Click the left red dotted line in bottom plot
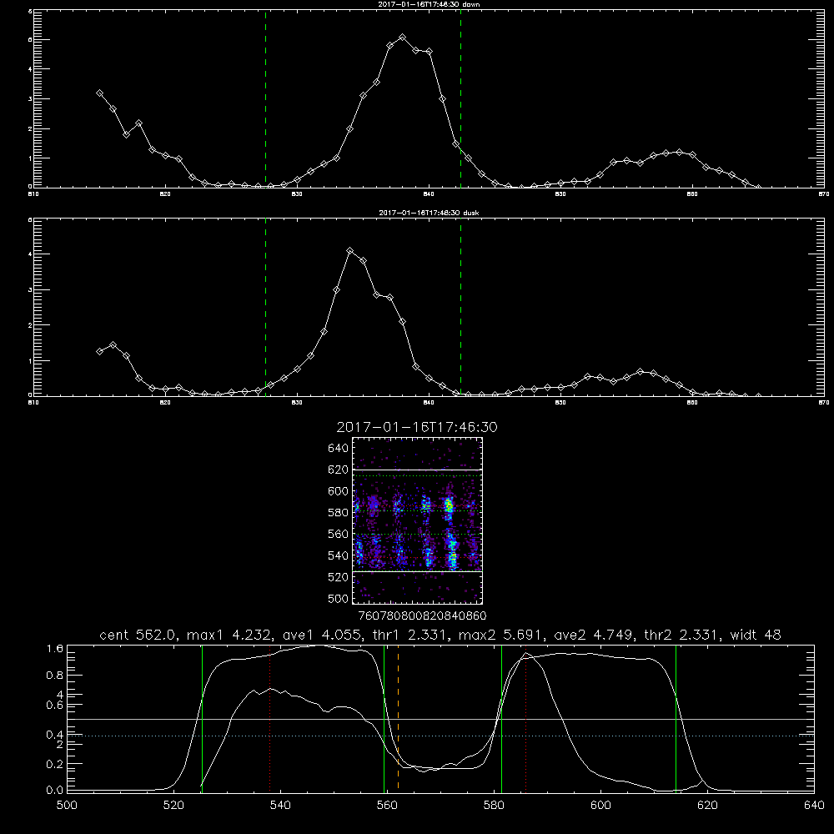Screen dimensions: 834x834 270,718
